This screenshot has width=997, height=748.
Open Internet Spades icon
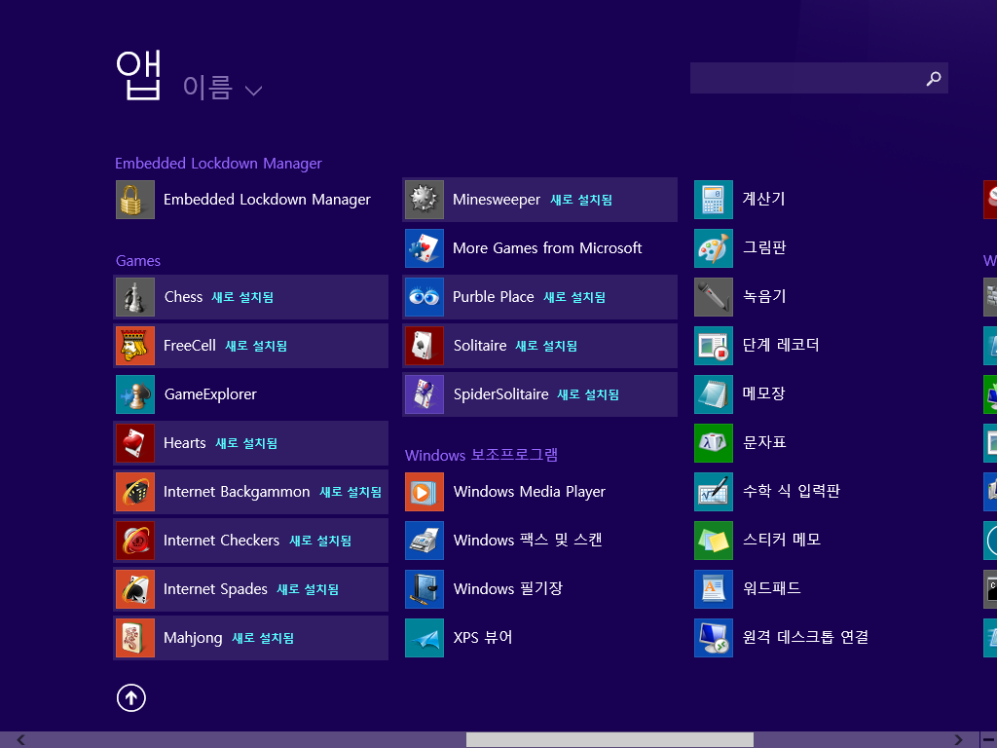[x=134, y=589]
